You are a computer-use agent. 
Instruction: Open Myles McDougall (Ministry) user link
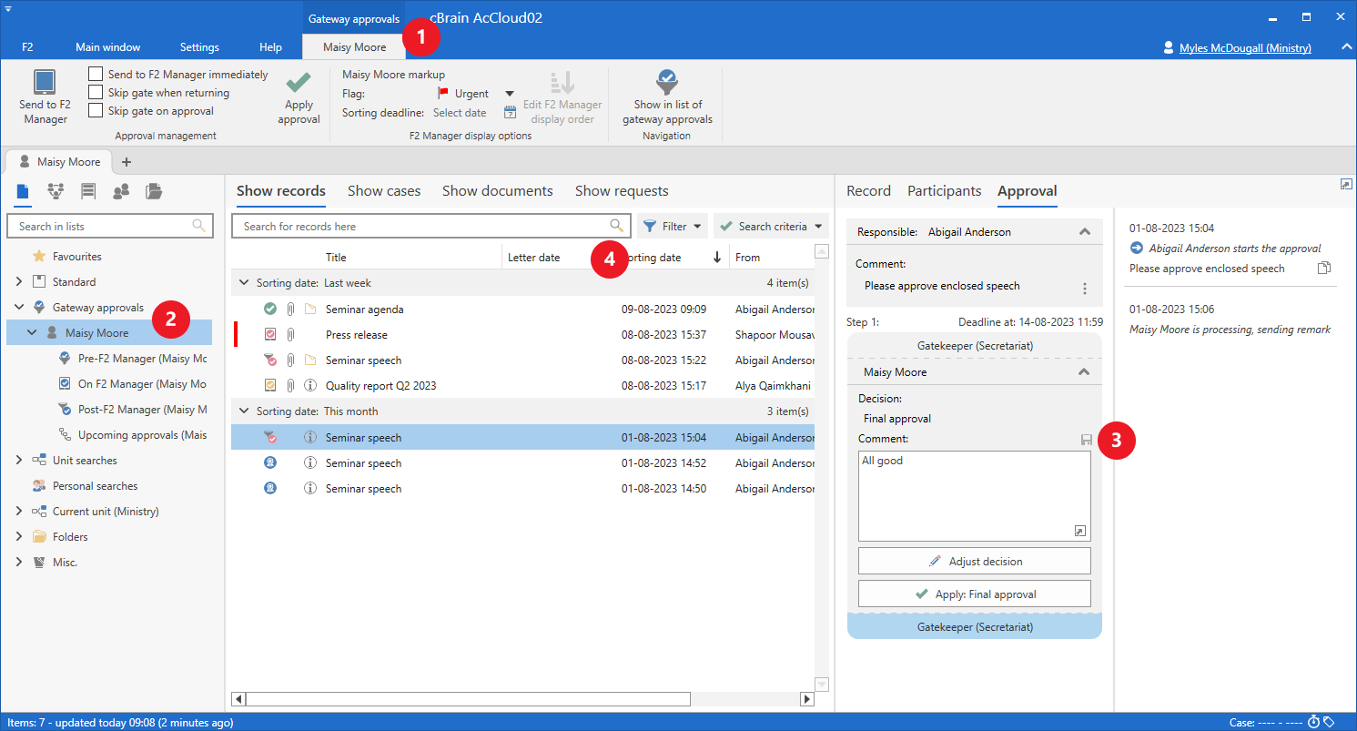pyautogui.click(x=1245, y=47)
